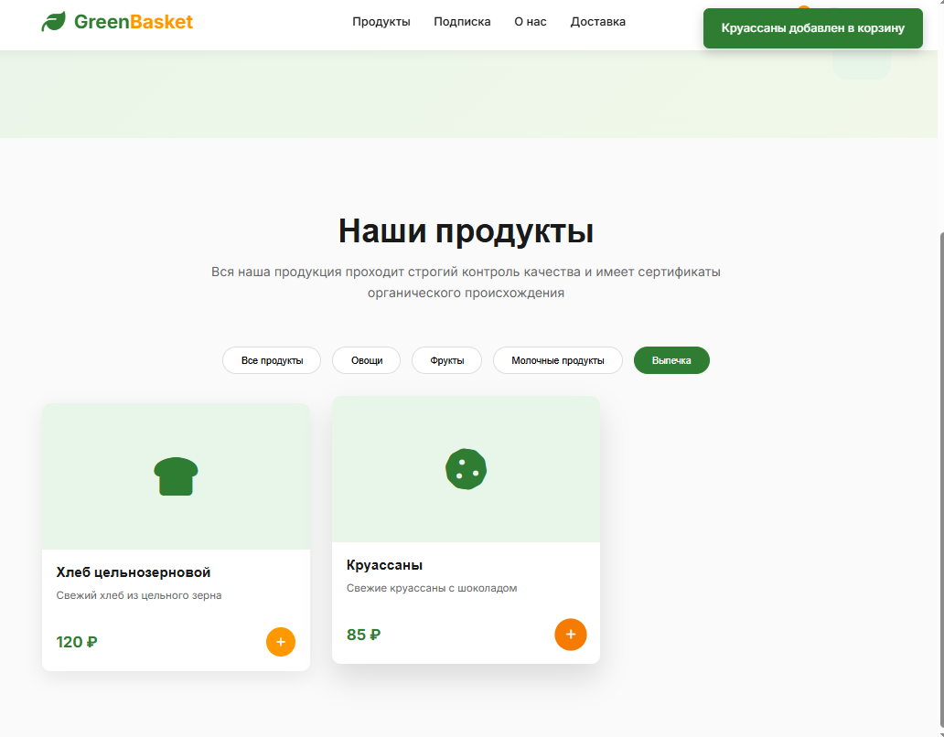This screenshot has width=944, height=737.
Task: Click the 85 ₽ price
Action: tap(364, 635)
